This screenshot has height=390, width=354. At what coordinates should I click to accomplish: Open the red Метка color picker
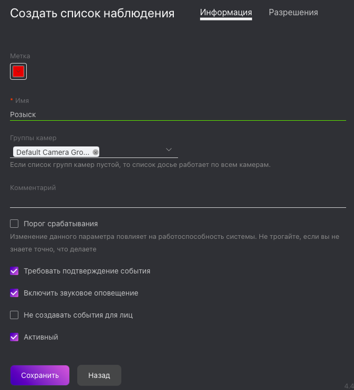point(18,71)
